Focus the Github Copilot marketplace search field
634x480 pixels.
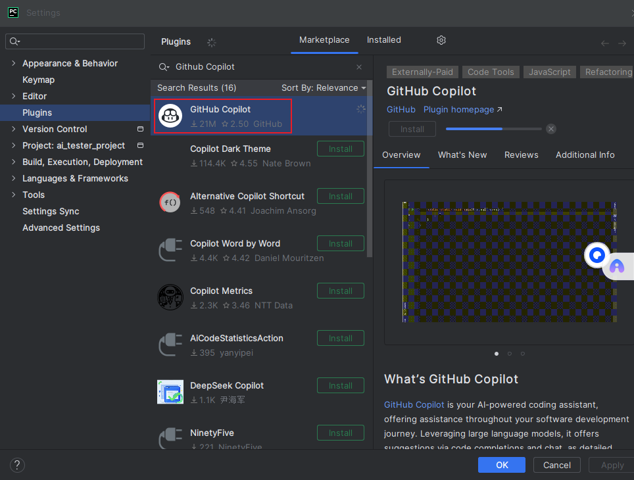click(263, 67)
